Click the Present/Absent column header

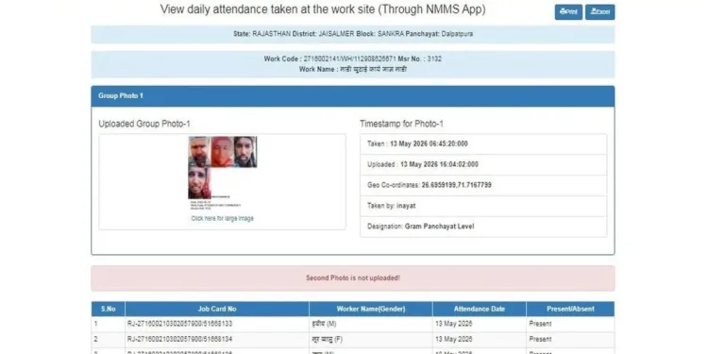(x=570, y=310)
